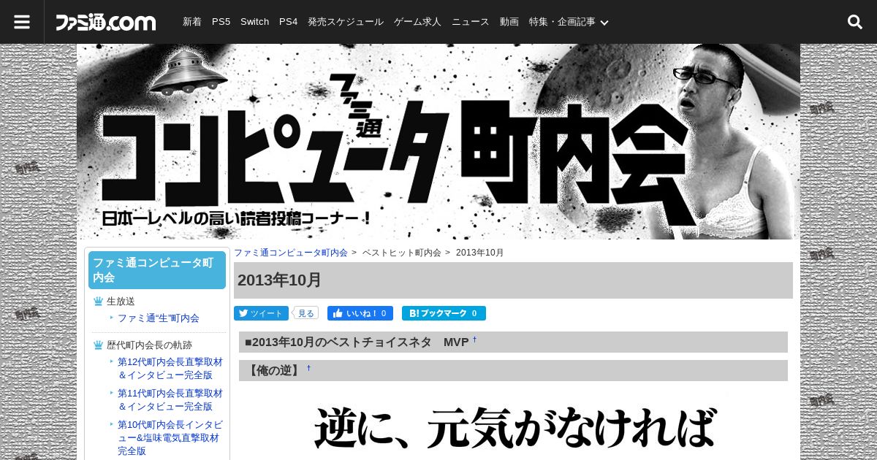This screenshot has height=460, width=877.
Task: Click the 見る balloon next to tweet
Action: tap(305, 313)
